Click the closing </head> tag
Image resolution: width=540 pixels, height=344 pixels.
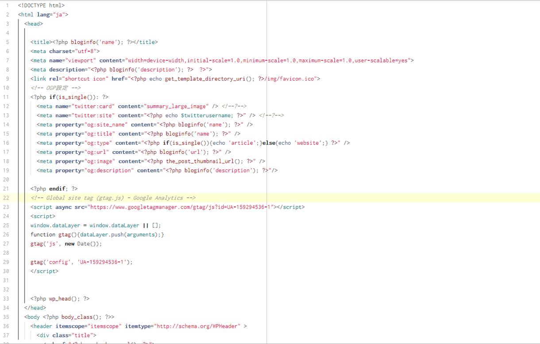(x=35, y=308)
